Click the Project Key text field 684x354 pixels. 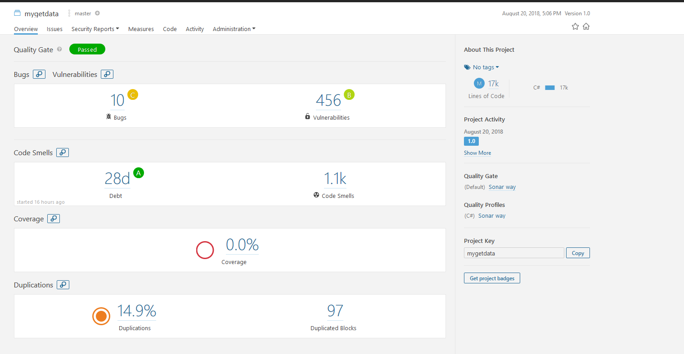tap(513, 253)
